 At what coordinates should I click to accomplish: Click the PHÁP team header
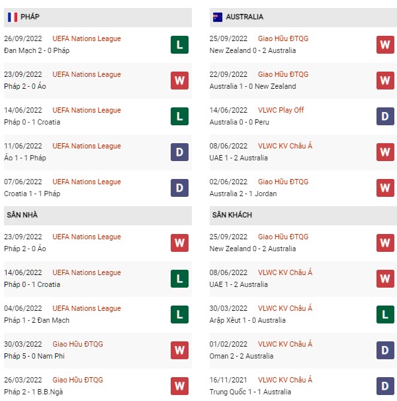[x=98, y=17]
